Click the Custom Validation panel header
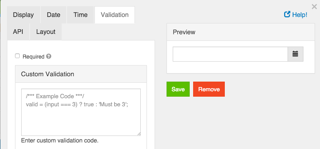Screen dimensions: 320x149 tap(81, 74)
